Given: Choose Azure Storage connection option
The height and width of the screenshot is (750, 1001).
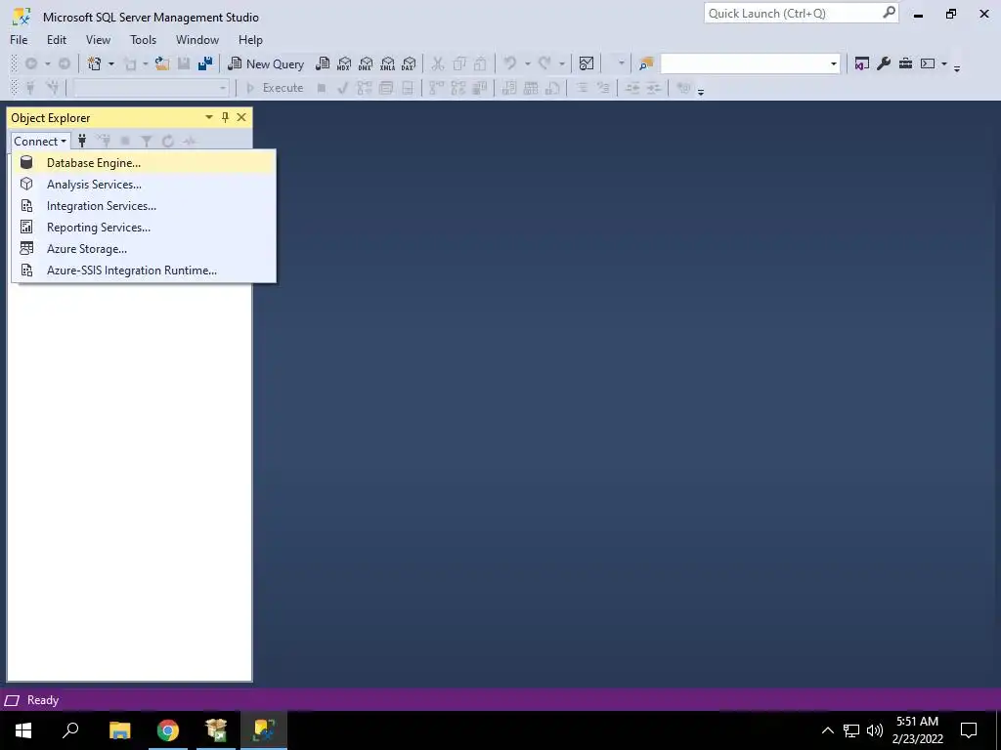Looking at the screenshot, I should (145, 249).
